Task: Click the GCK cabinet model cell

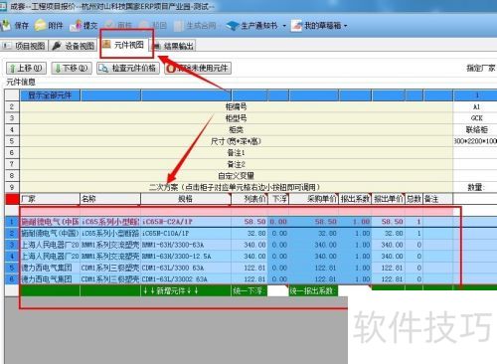Action: (x=475, y=118)
